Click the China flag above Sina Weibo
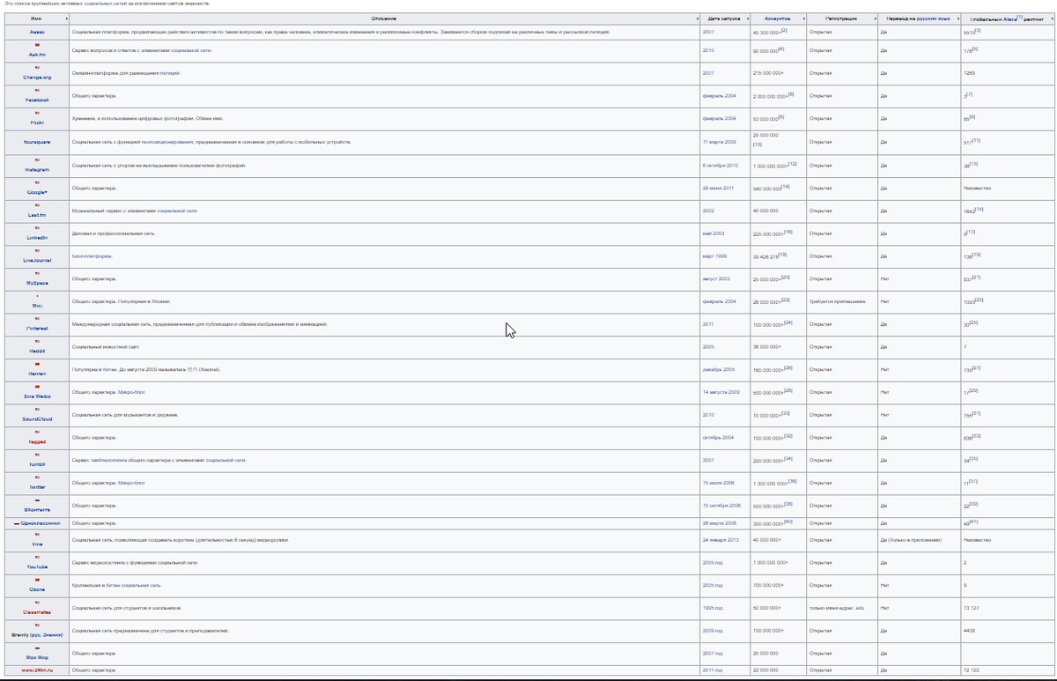Image resolution: width=1057 pixels, height=681 pixels. coord(36,387)
